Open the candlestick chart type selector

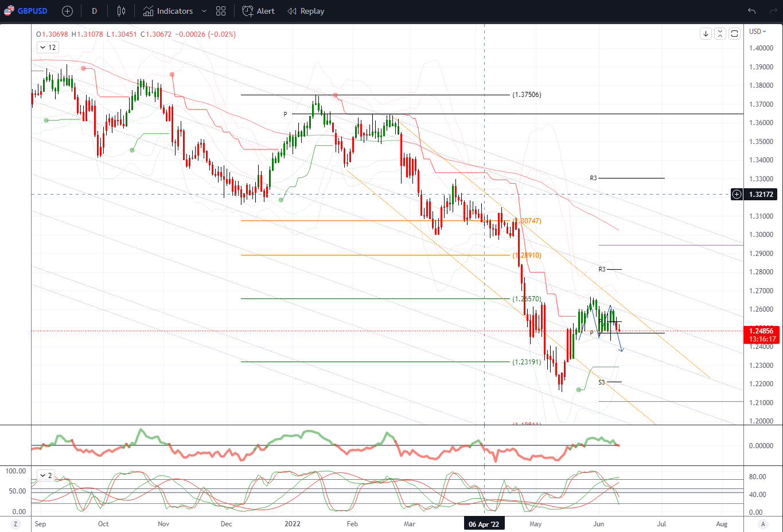121,11
